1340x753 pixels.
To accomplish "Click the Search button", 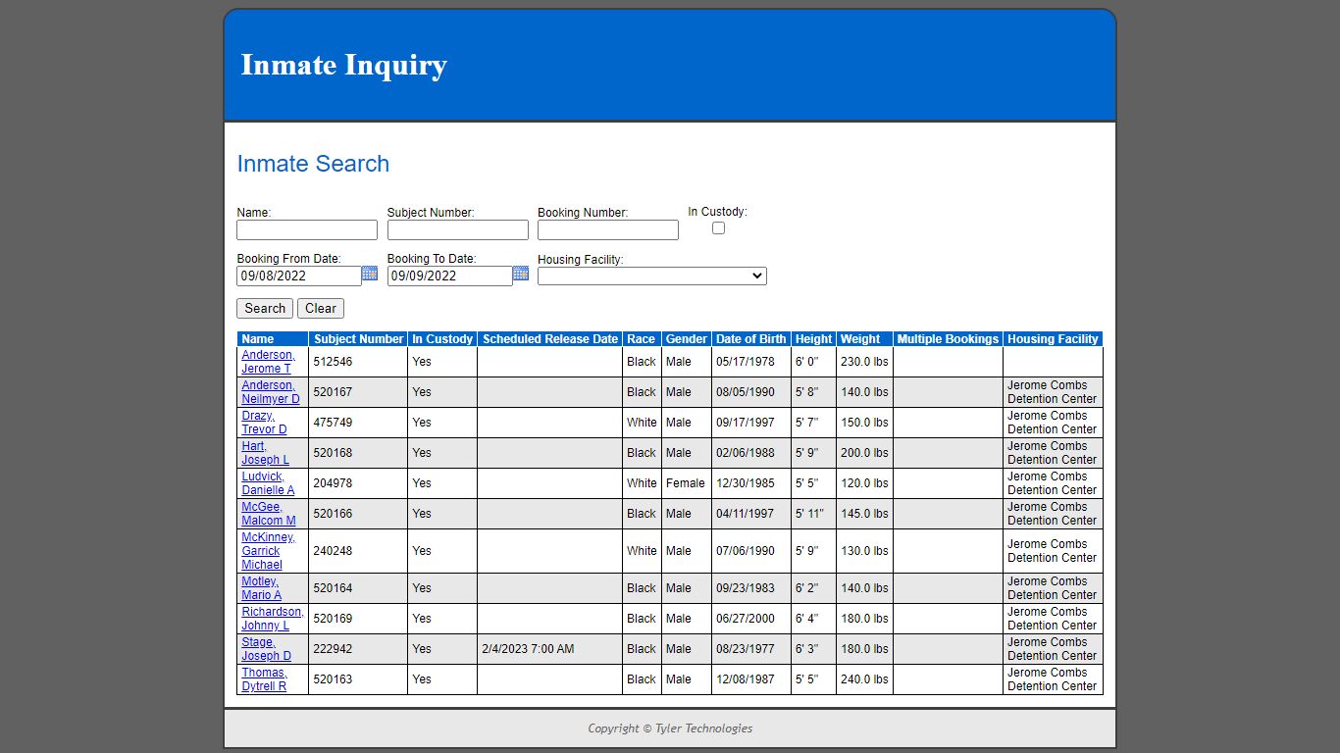I will click(265, 309).
